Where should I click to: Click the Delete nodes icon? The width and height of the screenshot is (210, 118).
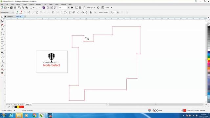[21, 12]
